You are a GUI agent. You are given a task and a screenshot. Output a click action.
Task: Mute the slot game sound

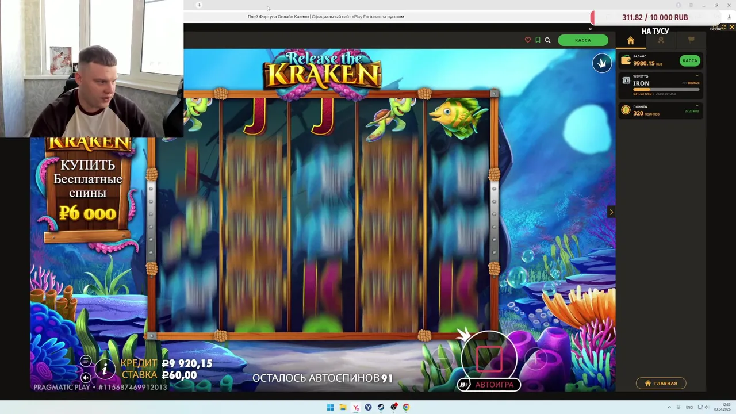[x=85, y=377]
